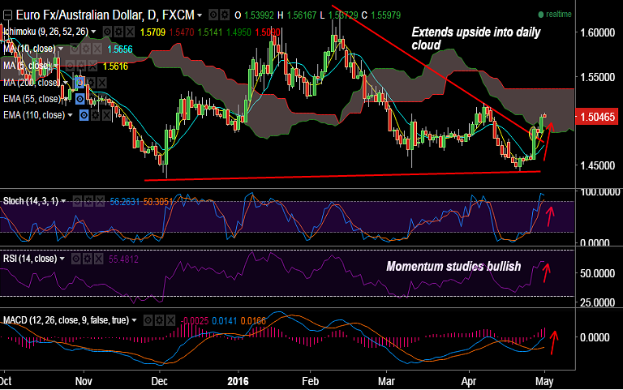Screen dimensions: 623x390
Task: Open EMA (110, close) settings gear
Action: point(96,115)
